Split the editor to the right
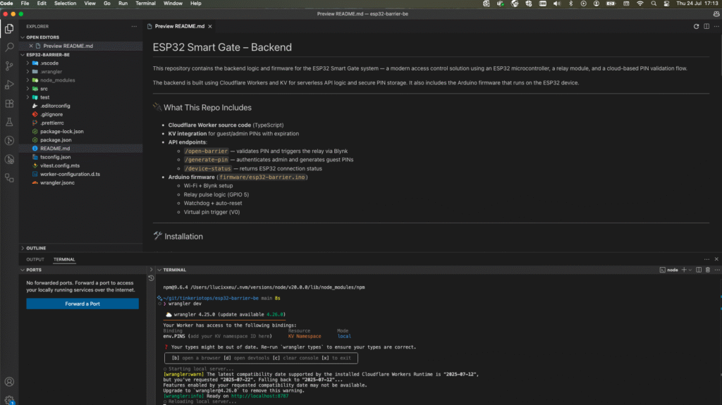Screen dimensions: 722x405 pos(706,26)
